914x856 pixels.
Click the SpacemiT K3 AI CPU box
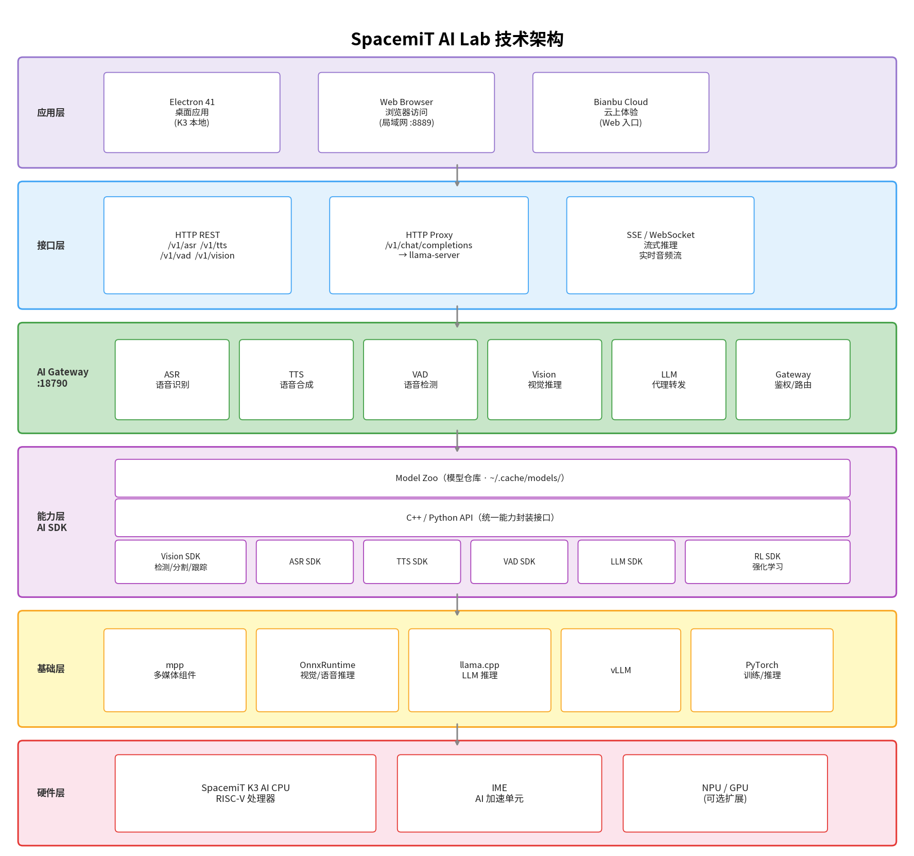[x=246, y=793]
